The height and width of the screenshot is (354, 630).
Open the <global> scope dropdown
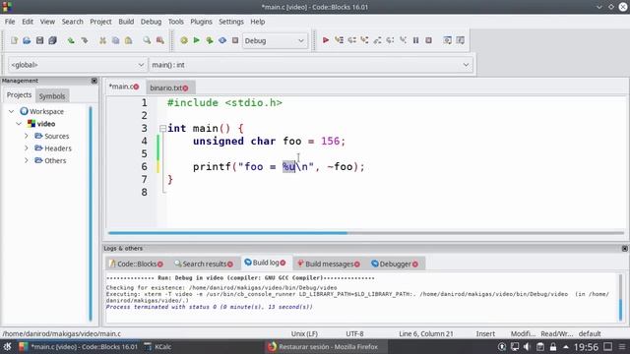tap(77, 65)
